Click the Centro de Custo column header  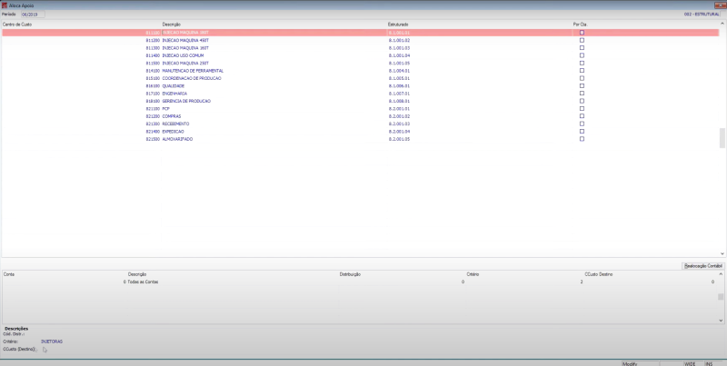(x=17, y=25)
